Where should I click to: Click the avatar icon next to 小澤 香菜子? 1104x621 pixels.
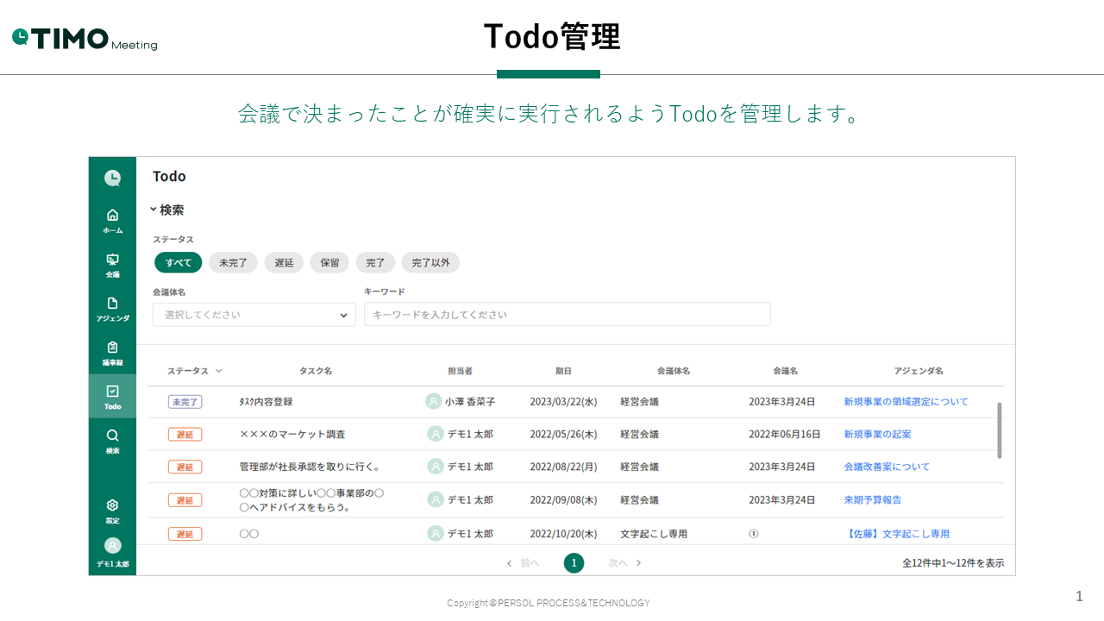(x=433, y=401)
